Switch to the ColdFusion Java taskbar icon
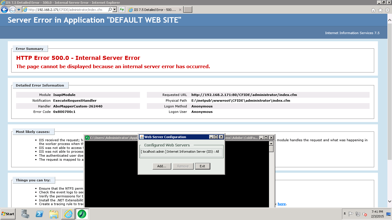Image resolution: width=392 pixels, height=220 pixels. 82,214
